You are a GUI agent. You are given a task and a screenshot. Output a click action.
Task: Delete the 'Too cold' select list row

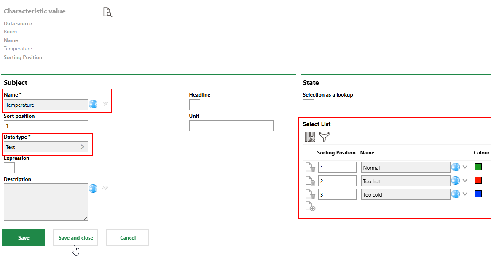point(310,195)
